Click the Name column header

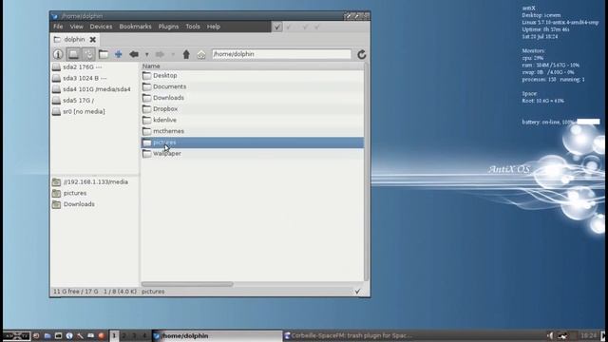[x=252, y=66]
